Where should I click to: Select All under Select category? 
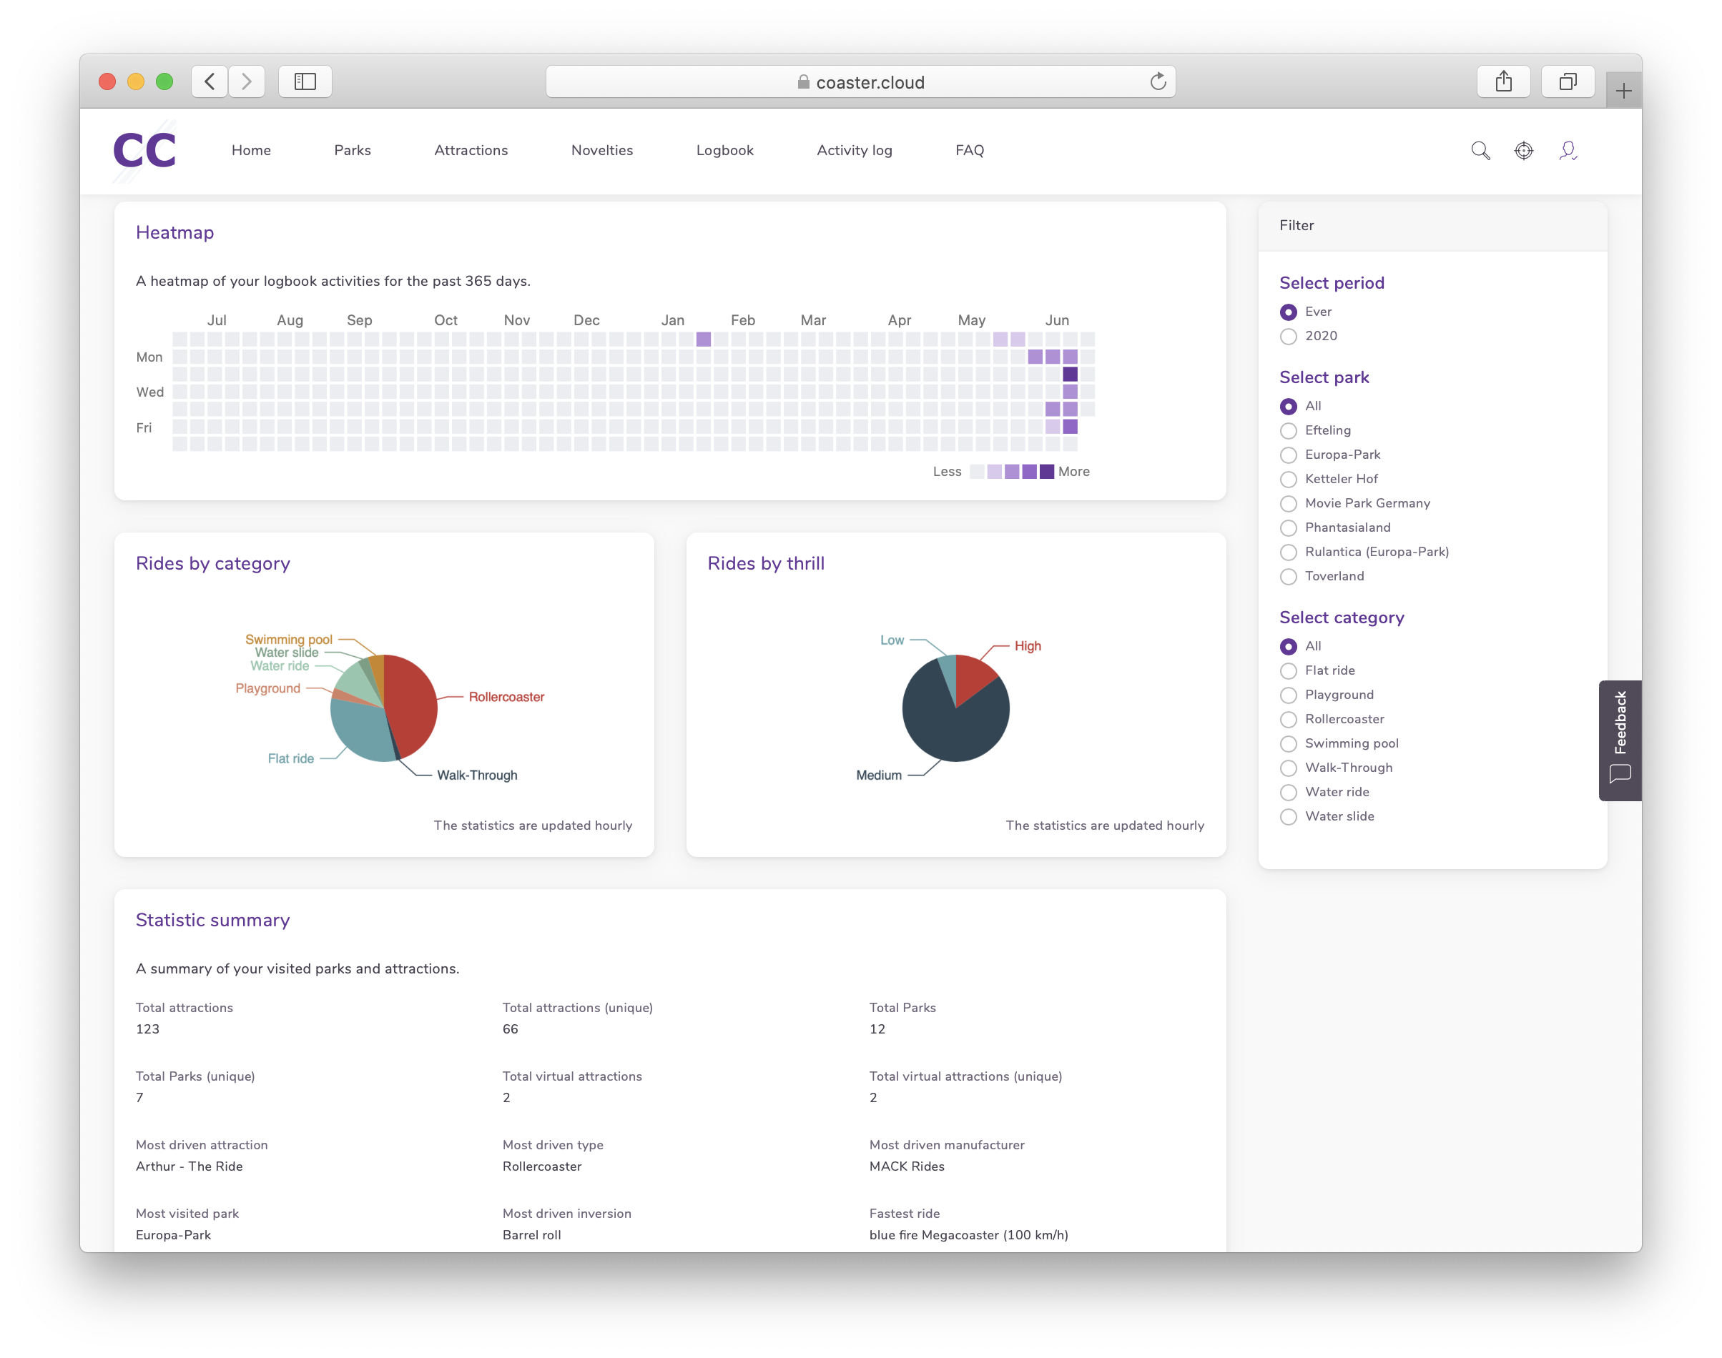pyautogui.click(x=1288, y=646)
